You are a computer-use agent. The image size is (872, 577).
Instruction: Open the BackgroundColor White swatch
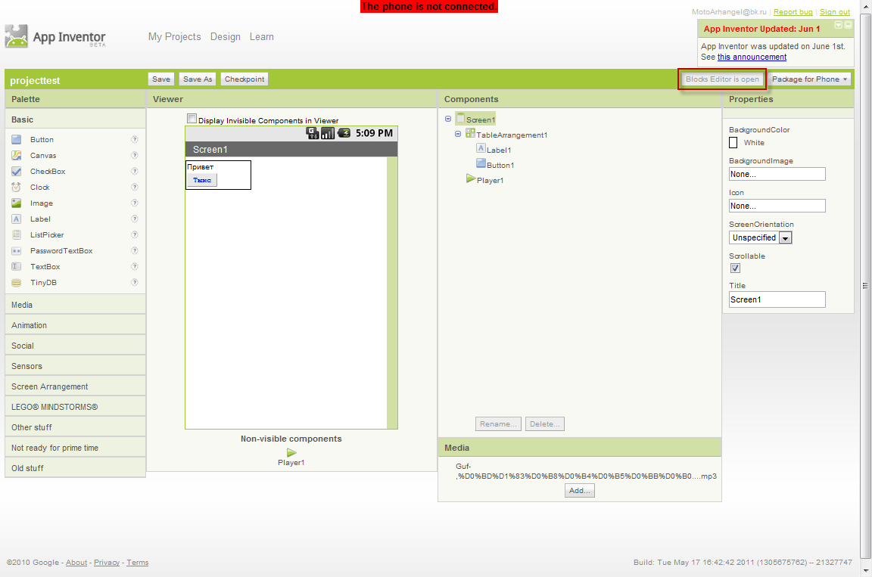coord(733,143)
